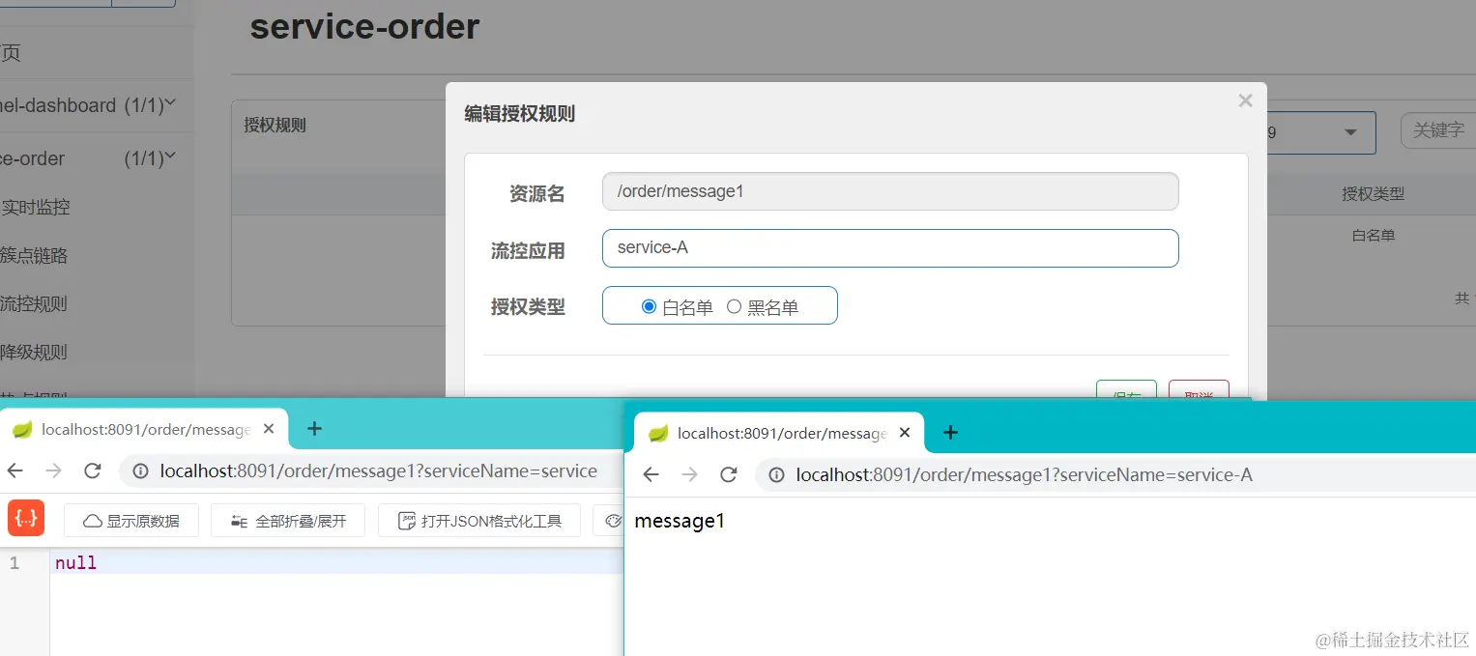This screenshot has width=1476, height=656.
Task: Select the 黑名单 radio option
Action: coord(734,307)
